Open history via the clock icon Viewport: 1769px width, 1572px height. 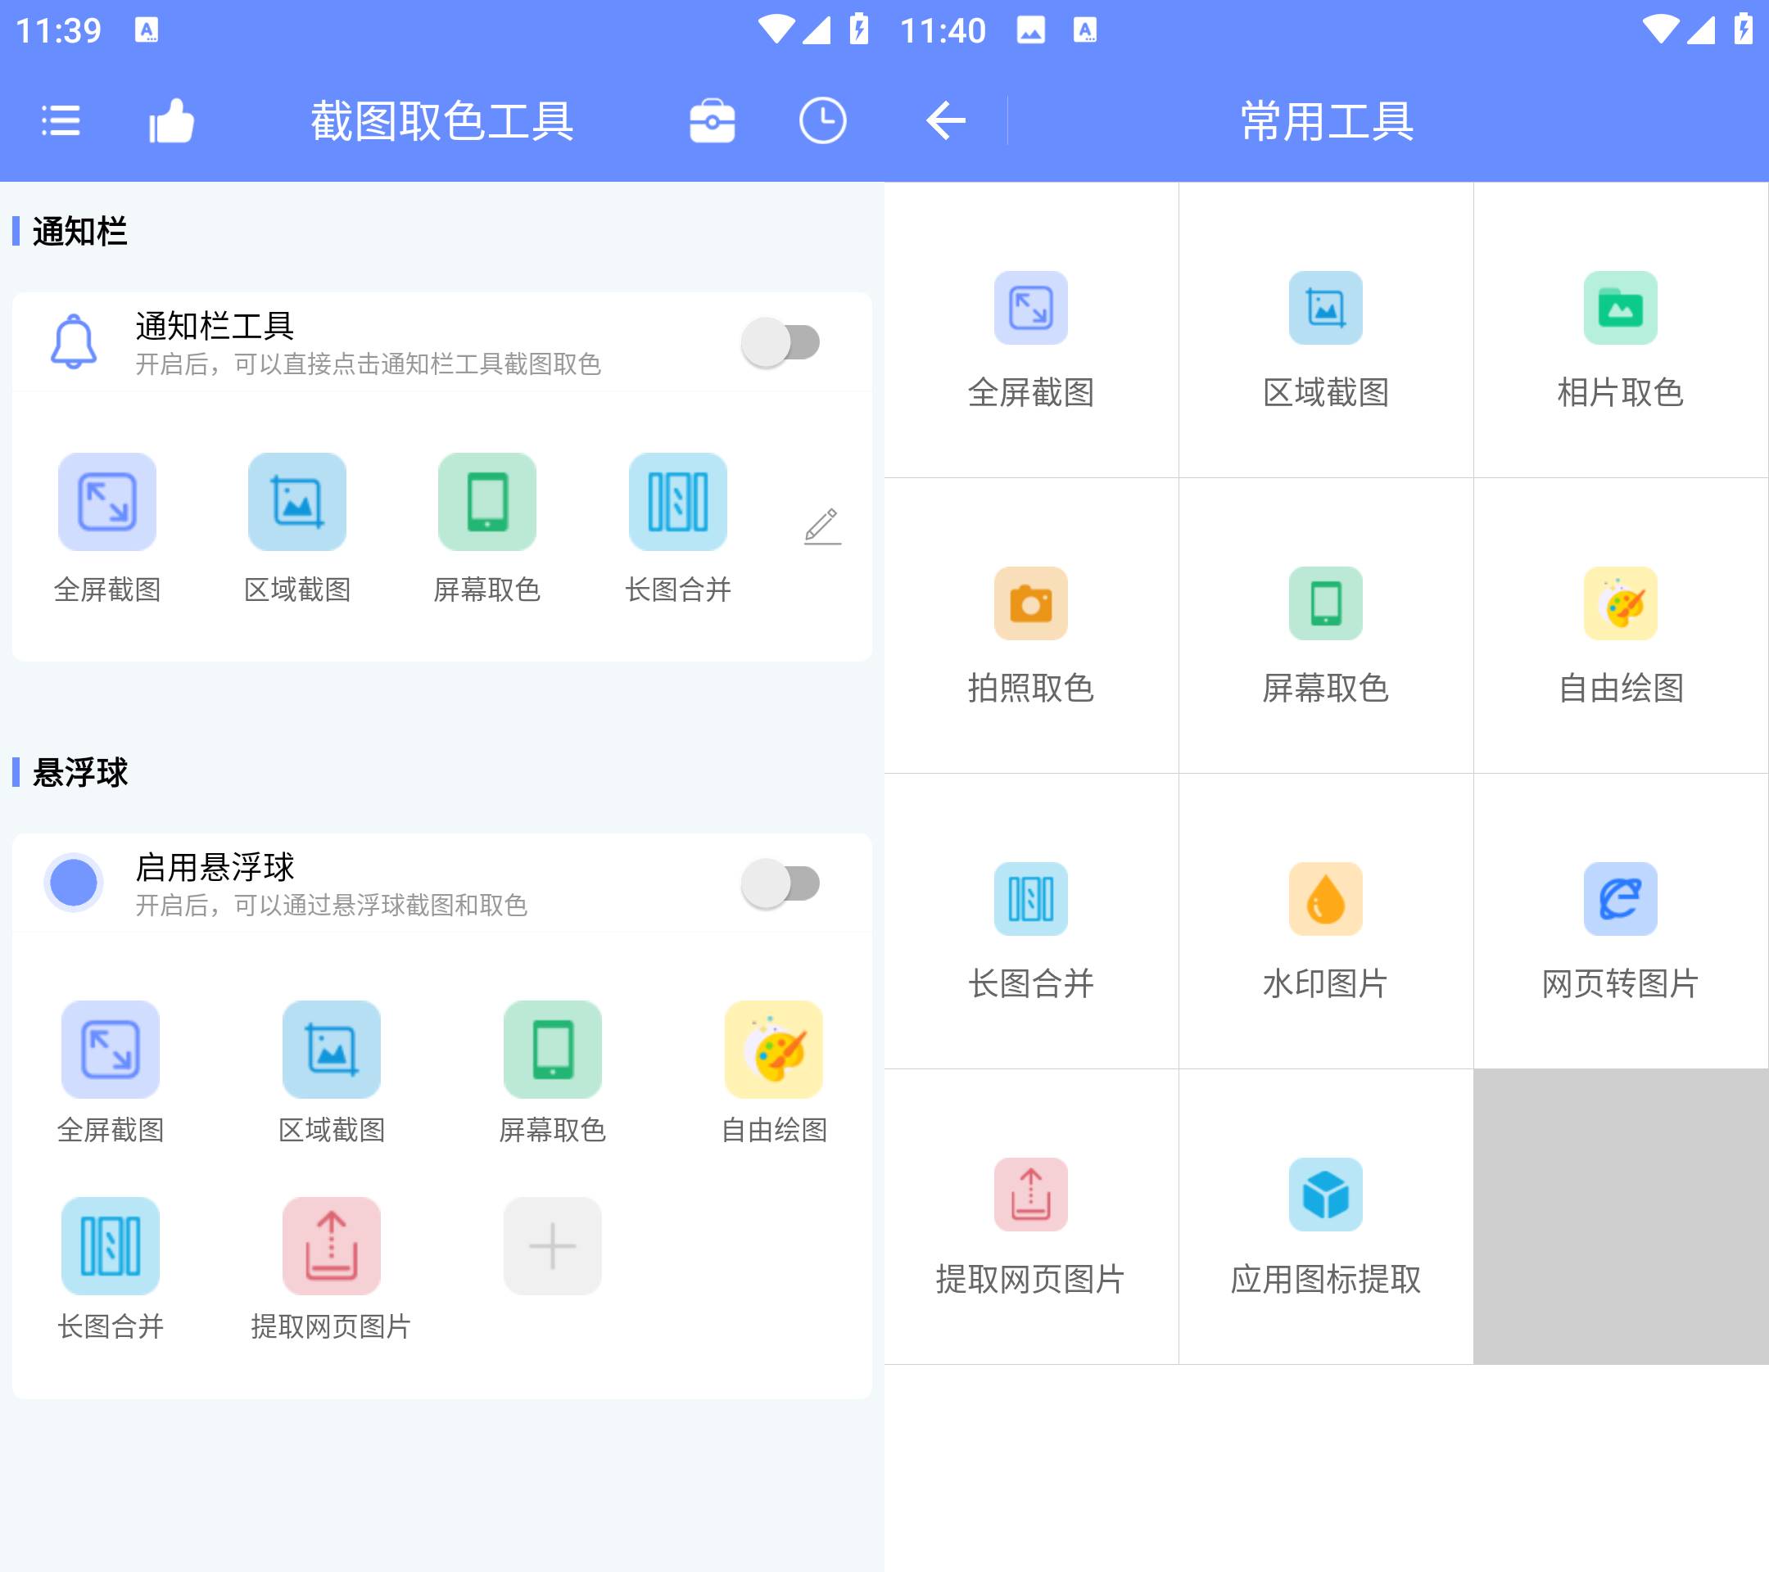[821, 120]
